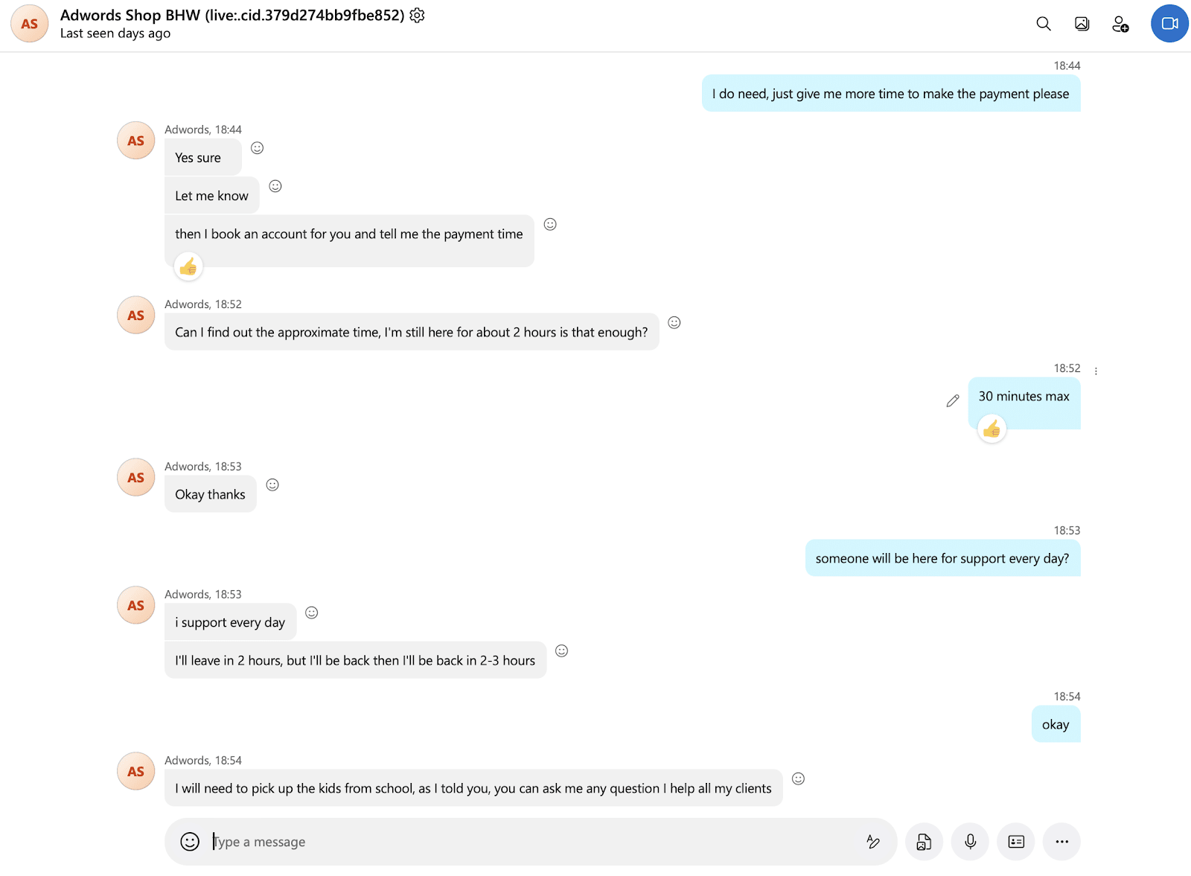React to the 'Yes sure' message

click(257, 148)
